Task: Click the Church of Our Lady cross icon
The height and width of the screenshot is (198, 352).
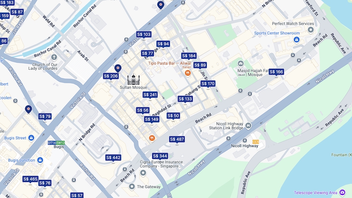Action: coord(54,57)
